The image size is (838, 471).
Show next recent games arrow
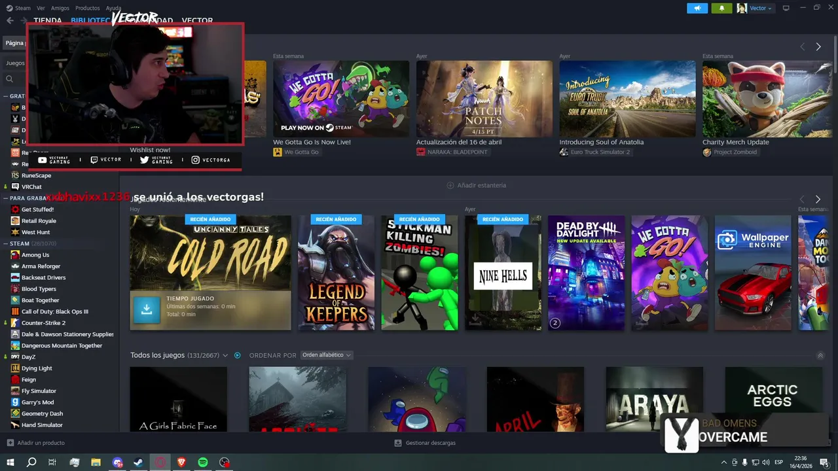click(x=818, y=199)
